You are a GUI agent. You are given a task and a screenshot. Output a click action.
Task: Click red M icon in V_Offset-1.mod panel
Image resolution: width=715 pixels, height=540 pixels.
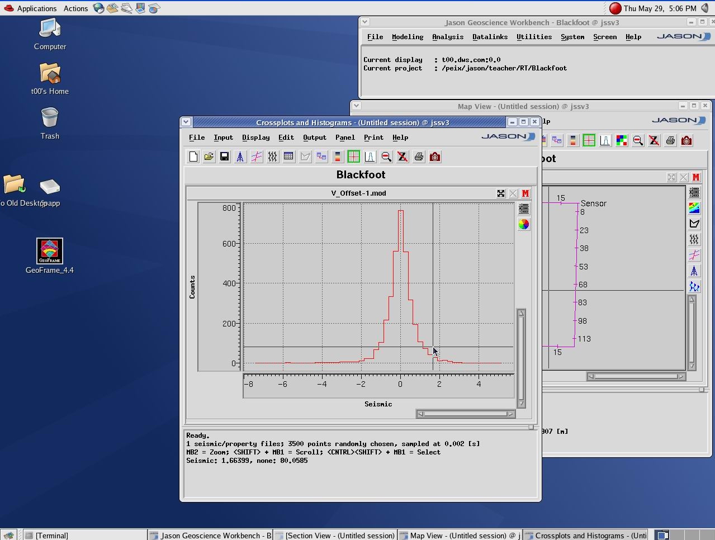[525, 193]
